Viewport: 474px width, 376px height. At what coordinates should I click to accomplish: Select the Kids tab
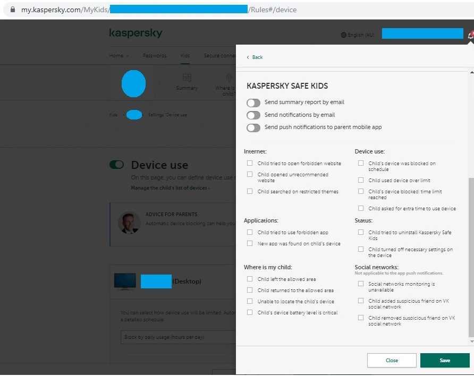tap(185, 56)
